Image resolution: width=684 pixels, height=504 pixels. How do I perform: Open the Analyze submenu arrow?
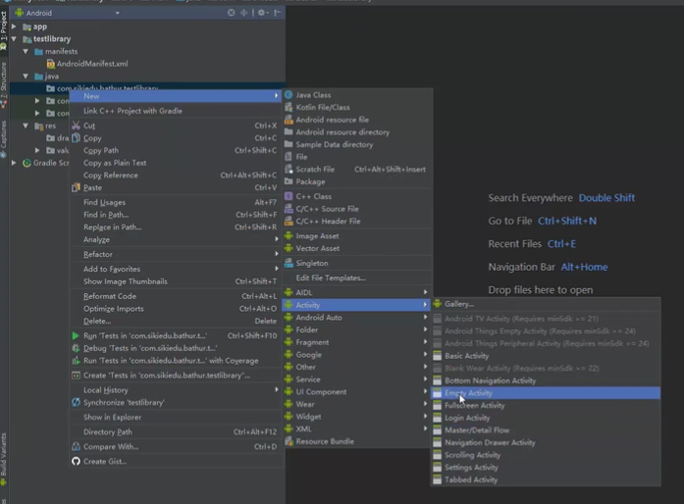point(277,239)
